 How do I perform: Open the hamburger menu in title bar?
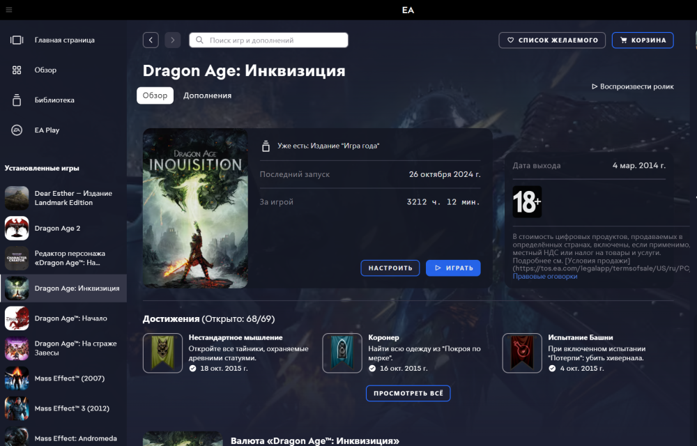8,10
